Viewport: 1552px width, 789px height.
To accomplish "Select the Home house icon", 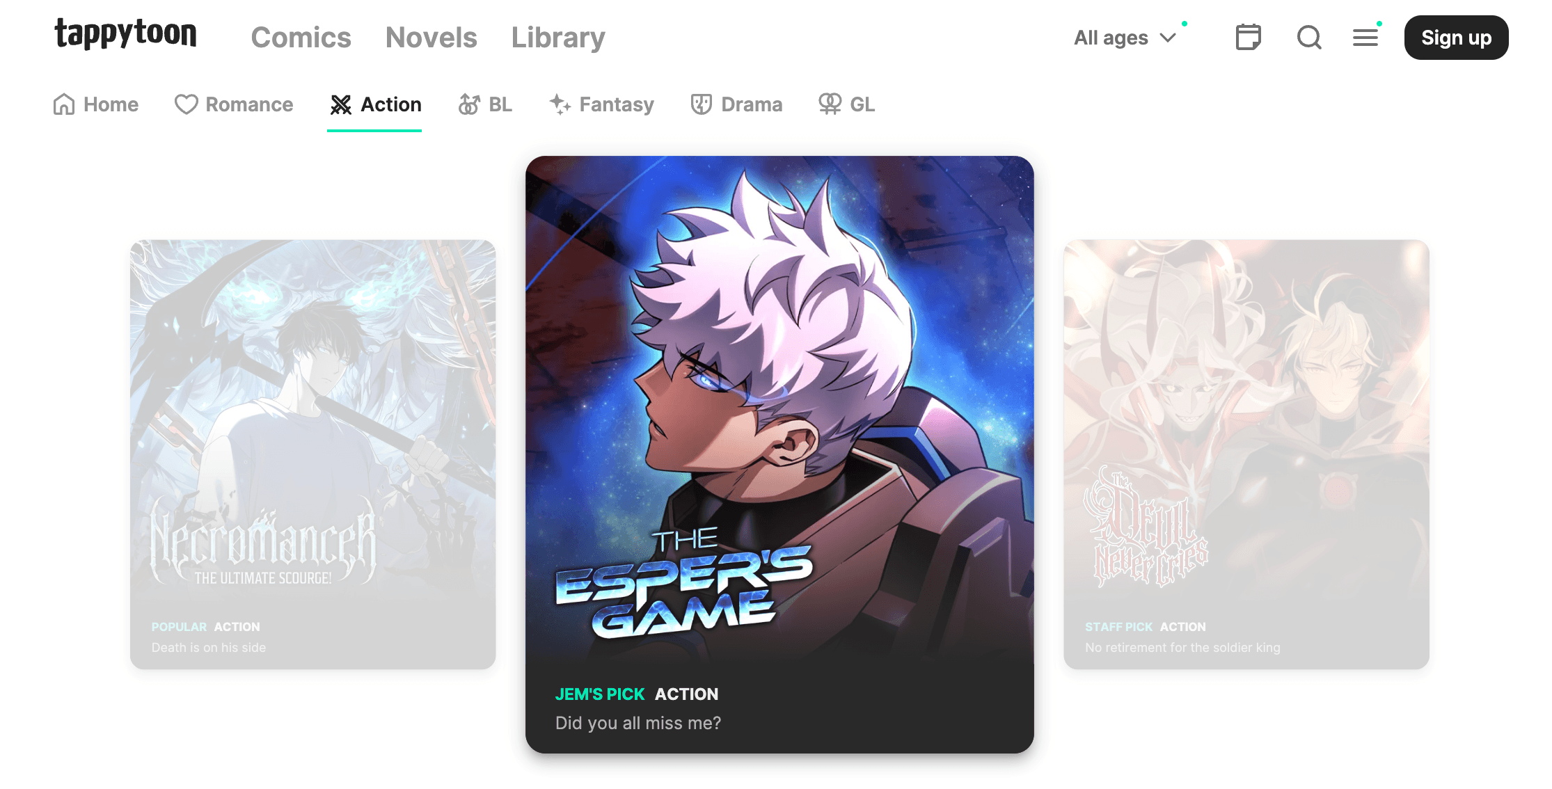I will tap(64, 104).
